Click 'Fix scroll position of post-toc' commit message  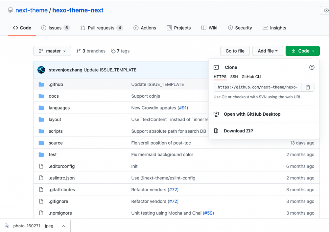click(161, 143)
